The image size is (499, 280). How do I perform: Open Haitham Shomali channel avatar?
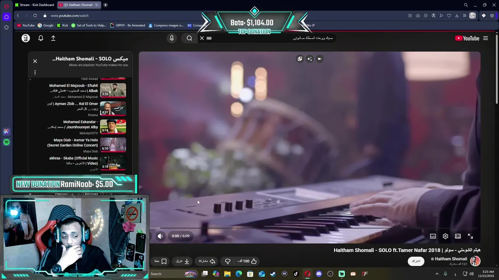pos(475,261)
